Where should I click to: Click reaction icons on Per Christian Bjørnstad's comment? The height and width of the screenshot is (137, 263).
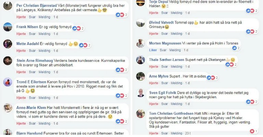coord(121,15)
